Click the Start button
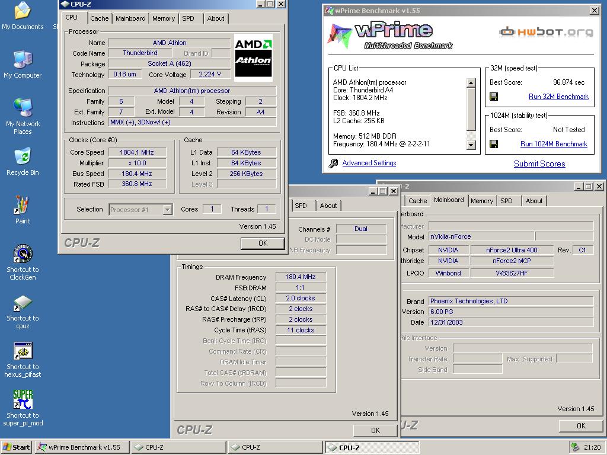Image resolution: width=607 pixels, height=455 pixels. (16, 447)
